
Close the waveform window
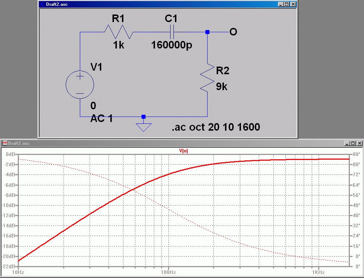360,143
